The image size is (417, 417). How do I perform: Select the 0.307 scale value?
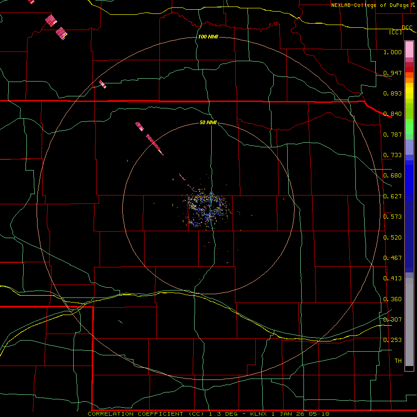392,320
